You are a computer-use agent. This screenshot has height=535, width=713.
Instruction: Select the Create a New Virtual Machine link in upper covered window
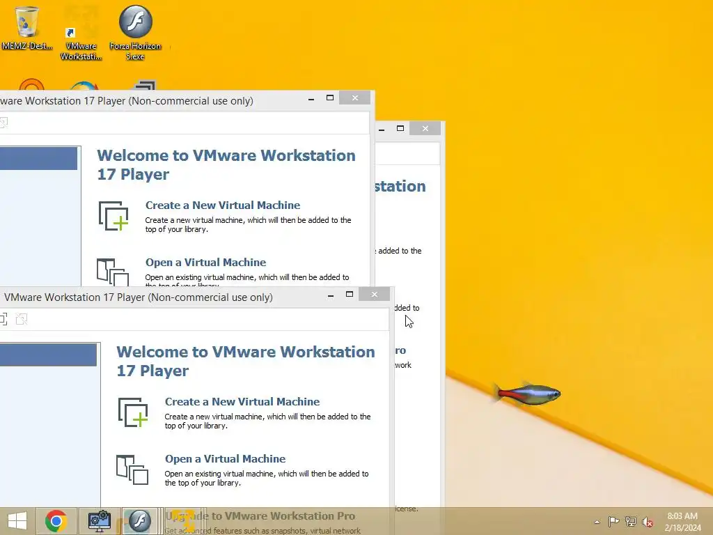coord(223,206)
